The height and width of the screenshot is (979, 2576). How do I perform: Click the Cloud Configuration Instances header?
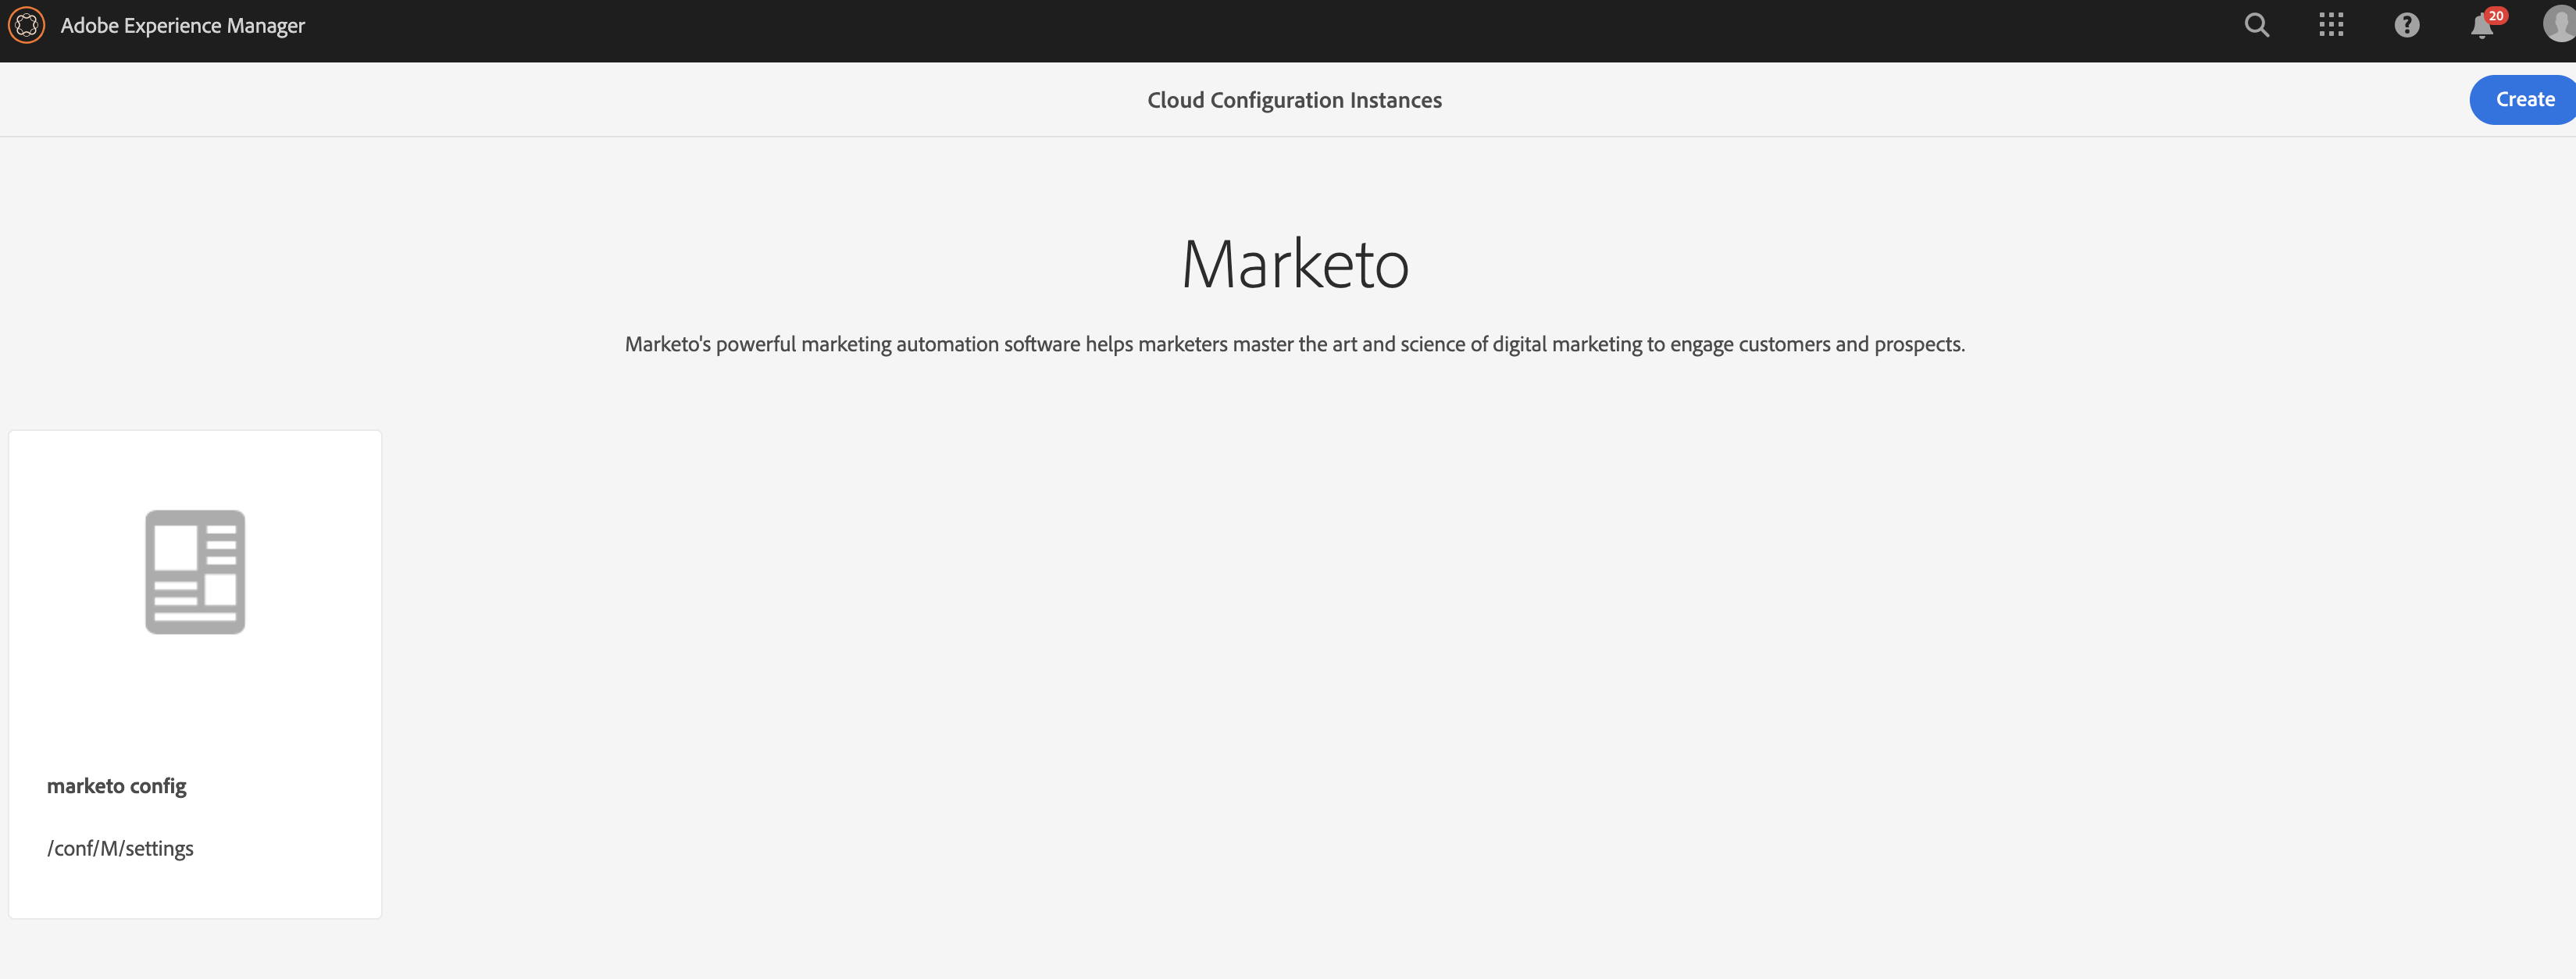1294,99
